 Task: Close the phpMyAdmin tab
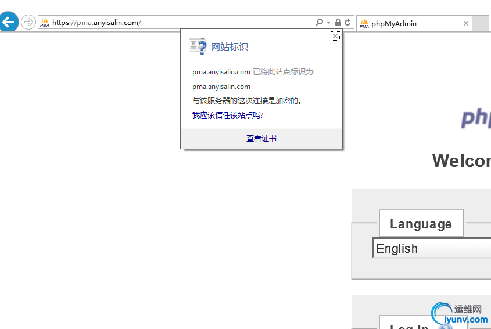(x=465, y=23)
